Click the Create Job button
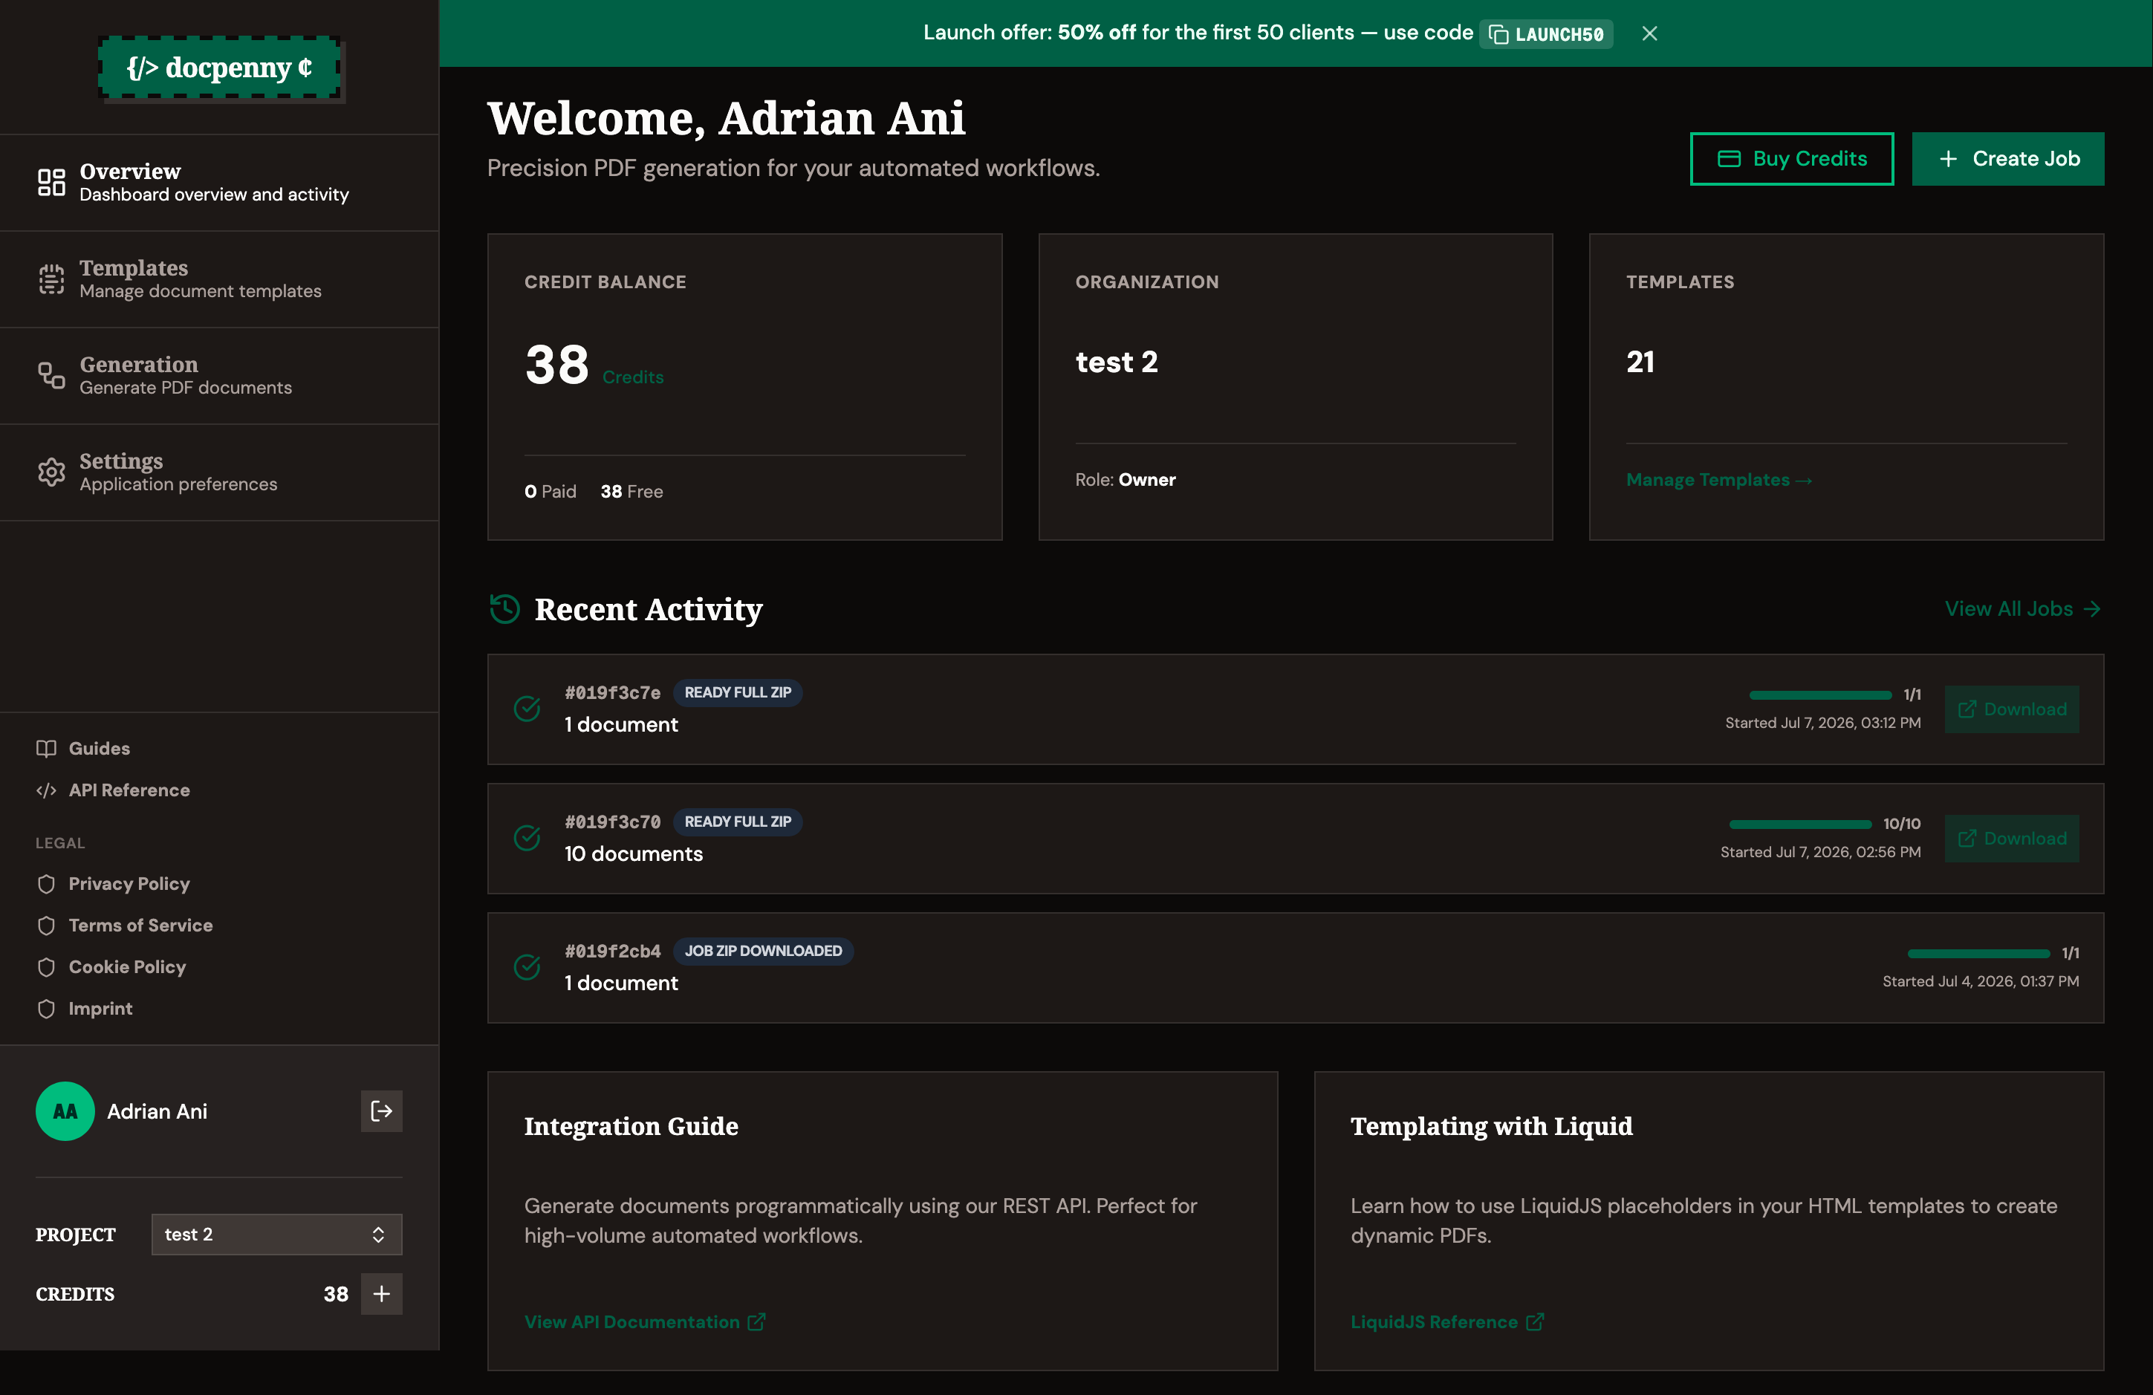Viewport: 2153px width, 1395px height. tap(2007, 159)
